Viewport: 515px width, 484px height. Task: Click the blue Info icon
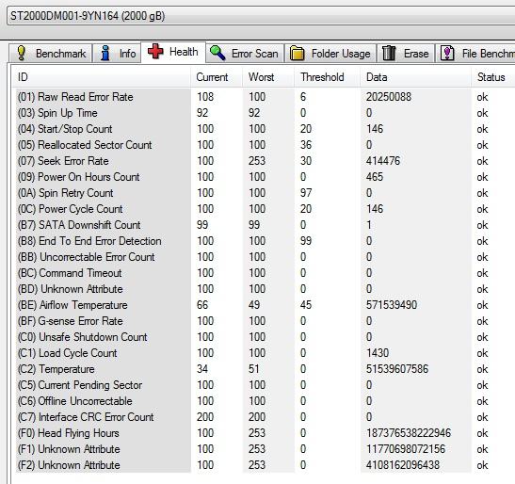(105, 53)
